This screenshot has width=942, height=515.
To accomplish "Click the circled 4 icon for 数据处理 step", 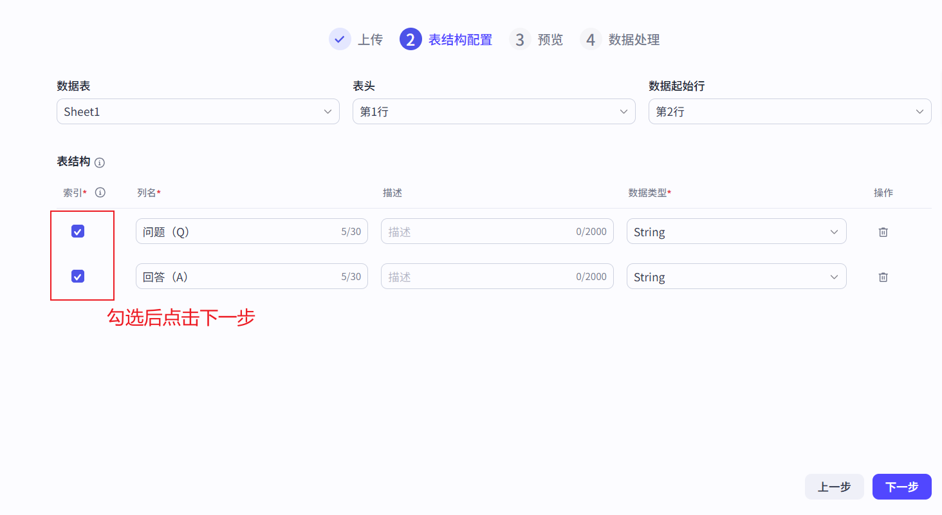I will coord(591,39).
